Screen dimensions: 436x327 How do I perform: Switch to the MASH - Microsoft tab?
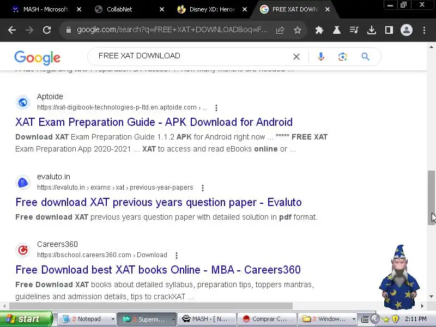[x=45, y=9]
